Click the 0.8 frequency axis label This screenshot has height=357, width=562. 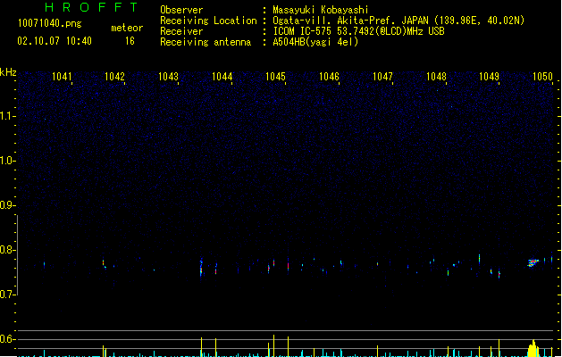(7, 250)
